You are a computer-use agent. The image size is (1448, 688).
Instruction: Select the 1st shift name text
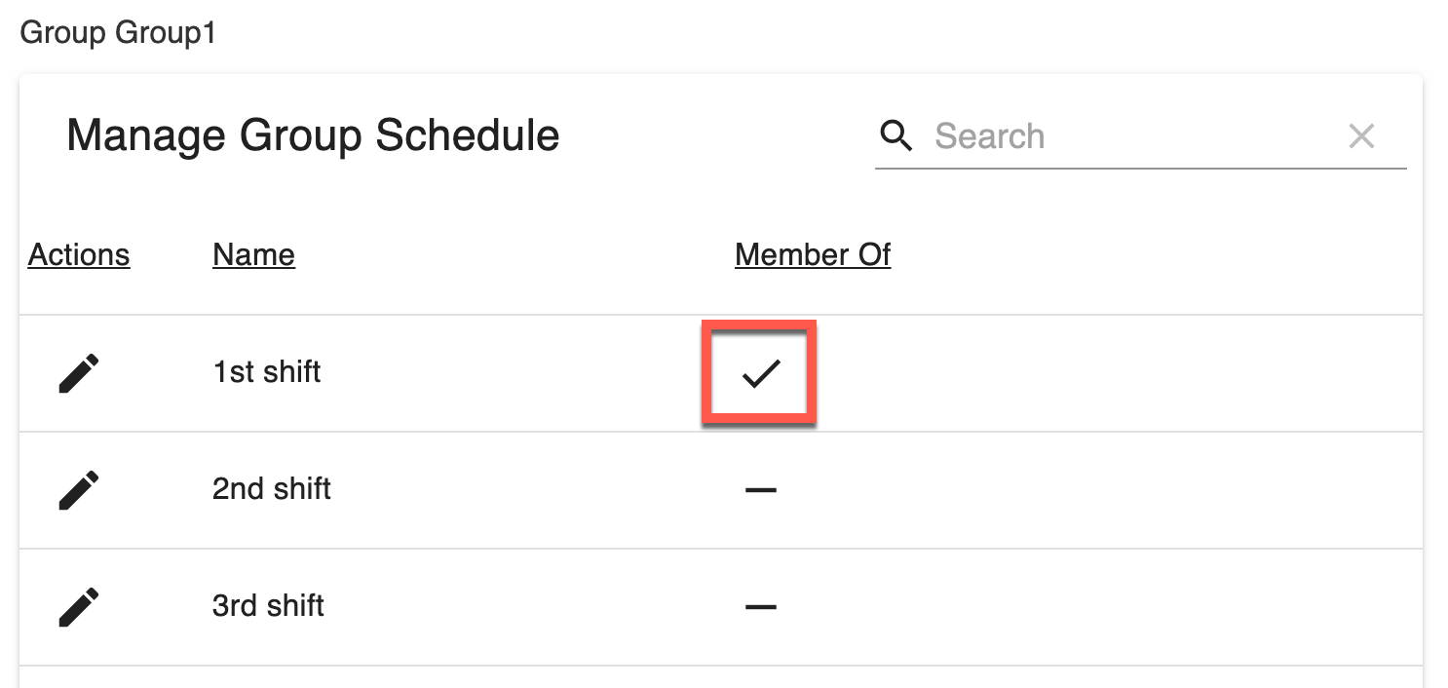267,372
